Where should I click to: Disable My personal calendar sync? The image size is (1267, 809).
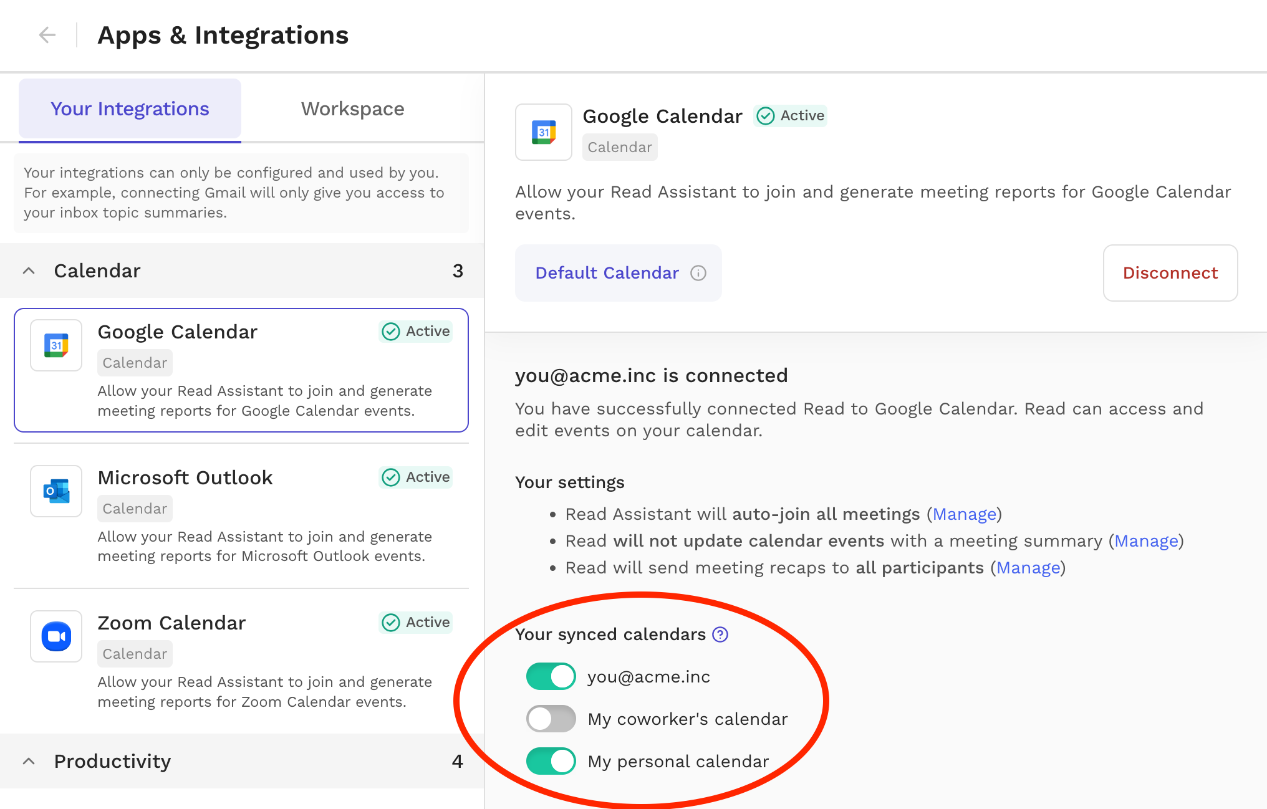551,761
